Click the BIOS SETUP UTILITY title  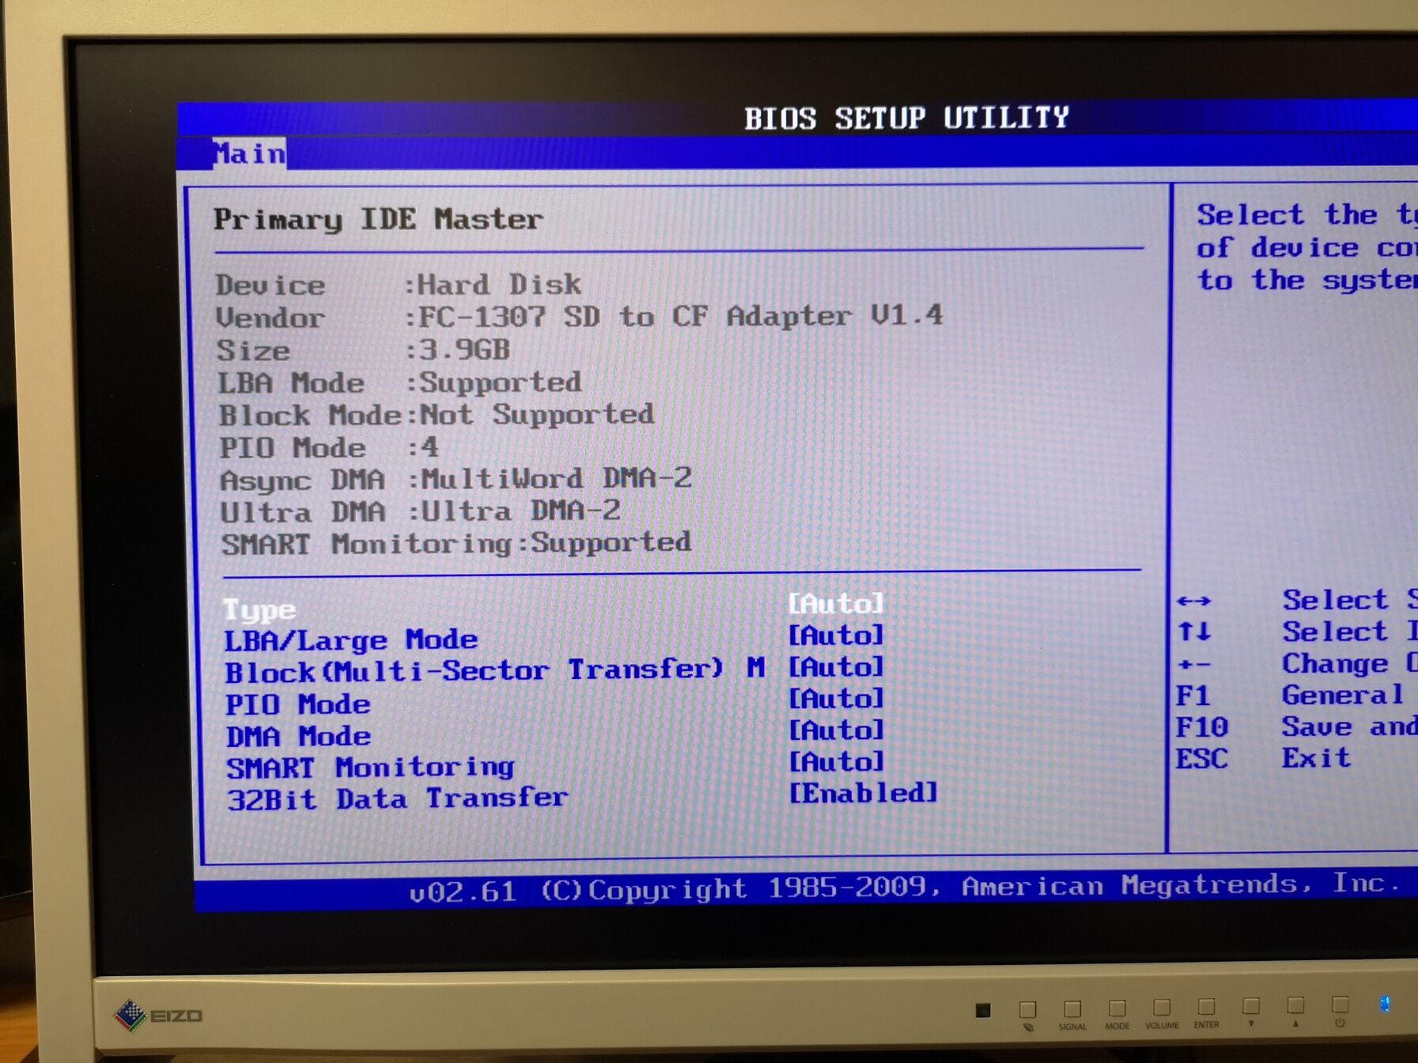coord(906,118)
